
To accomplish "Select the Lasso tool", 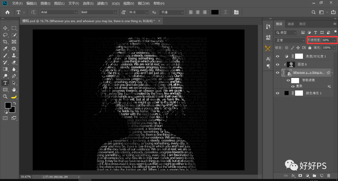I will (x=5, y=35).
